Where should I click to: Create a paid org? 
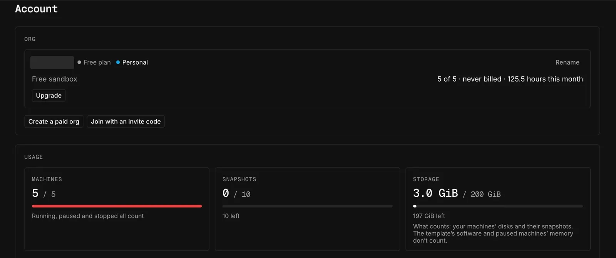click(54, 122)
